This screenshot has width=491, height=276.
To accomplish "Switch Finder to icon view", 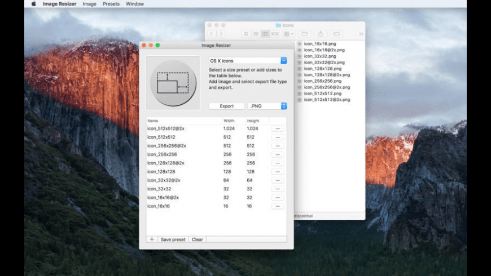I will tap(246, 34).
